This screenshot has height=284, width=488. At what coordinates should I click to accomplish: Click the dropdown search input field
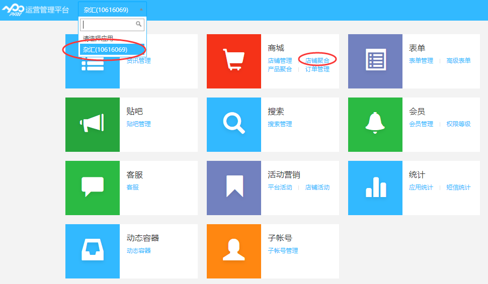(x=108, y=24)
